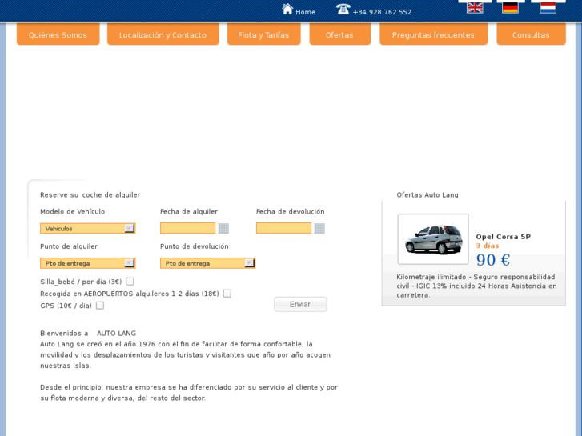Click the Home house icon
Image resolution: width=582 pixels, height=436 pixels.
tap(287, 9)
